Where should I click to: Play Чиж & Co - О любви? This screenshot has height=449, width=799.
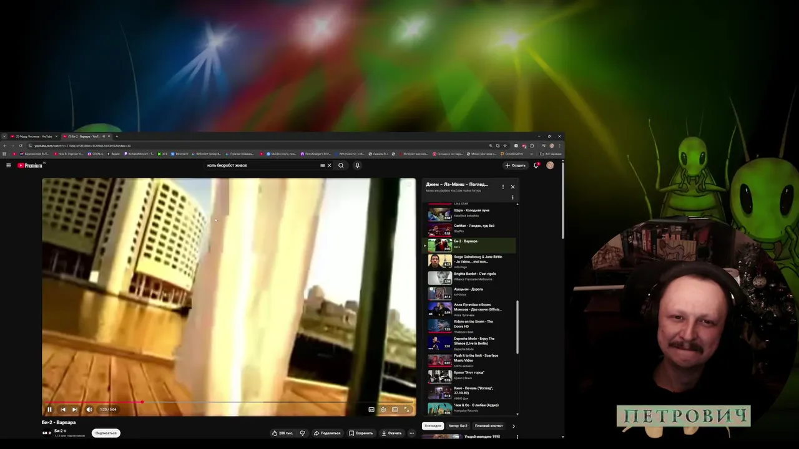[471, 408]
